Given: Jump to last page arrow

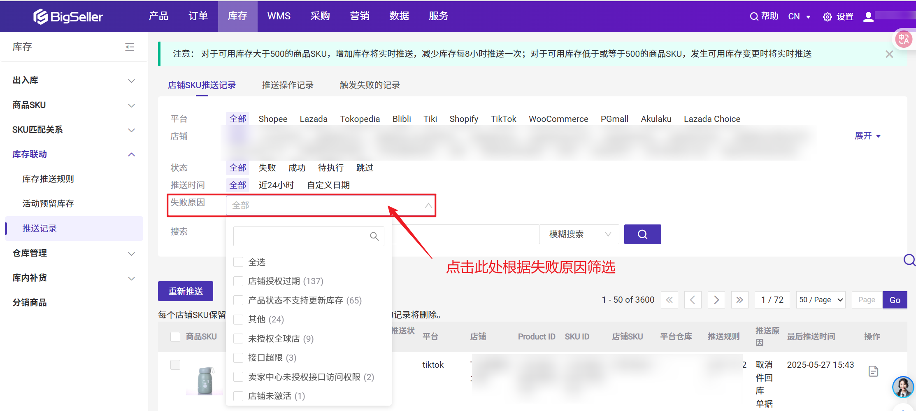Looking at the screenshot, I should point(740,300).
